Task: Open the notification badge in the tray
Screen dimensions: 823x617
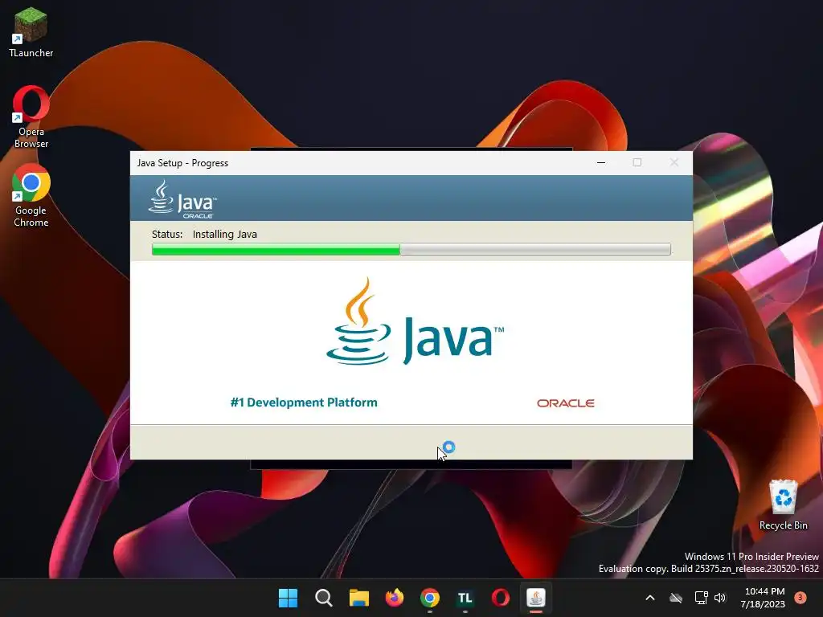Action: tap(800, 597)
